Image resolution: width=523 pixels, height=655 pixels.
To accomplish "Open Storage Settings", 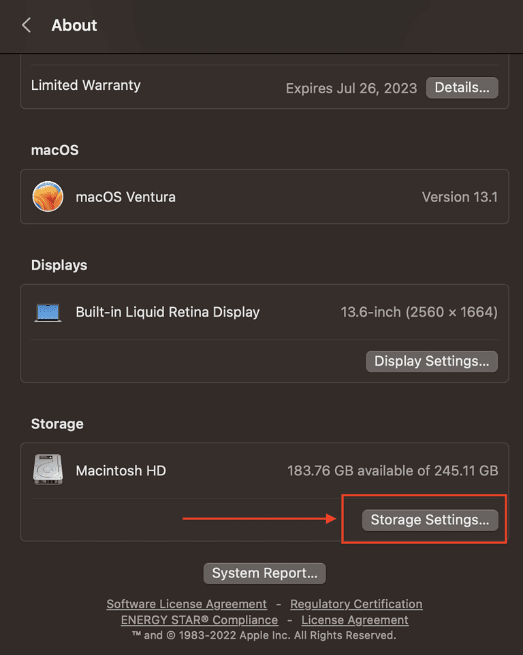I will pos(429,519).
